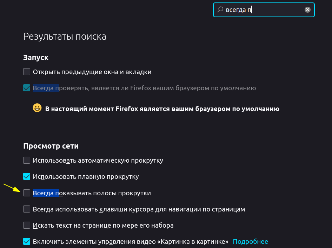Tick 'Всегда показывать полосы прокрутки' checkbox
This screenshot has height=248, width=332.
(x=27, y=193)
